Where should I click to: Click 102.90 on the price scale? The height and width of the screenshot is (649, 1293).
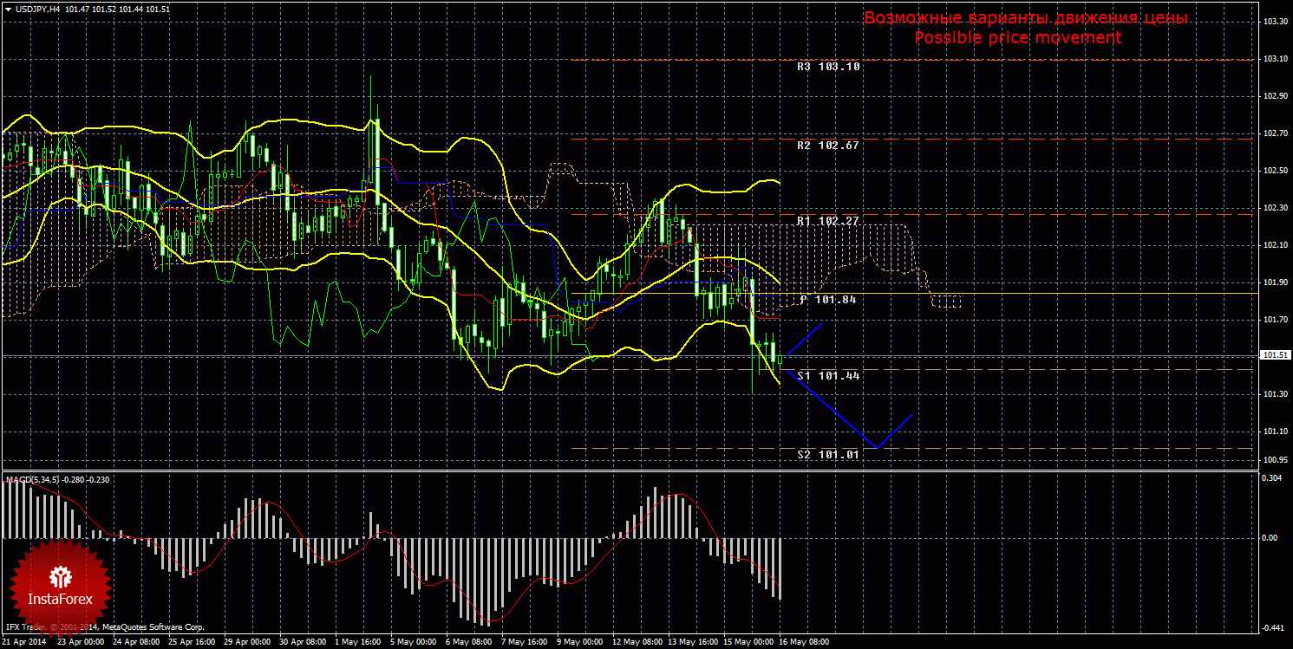tap(1275, 96)
